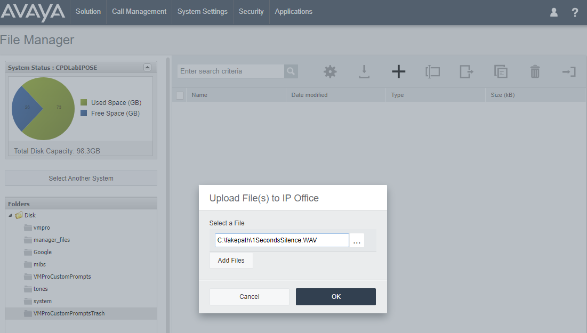Click the download file toolbar icon
Image resolution: width=587 pixels, height=333 pixels.
(364, 71)
